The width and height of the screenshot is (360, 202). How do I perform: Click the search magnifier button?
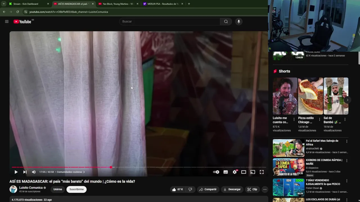tap(226, 22)
